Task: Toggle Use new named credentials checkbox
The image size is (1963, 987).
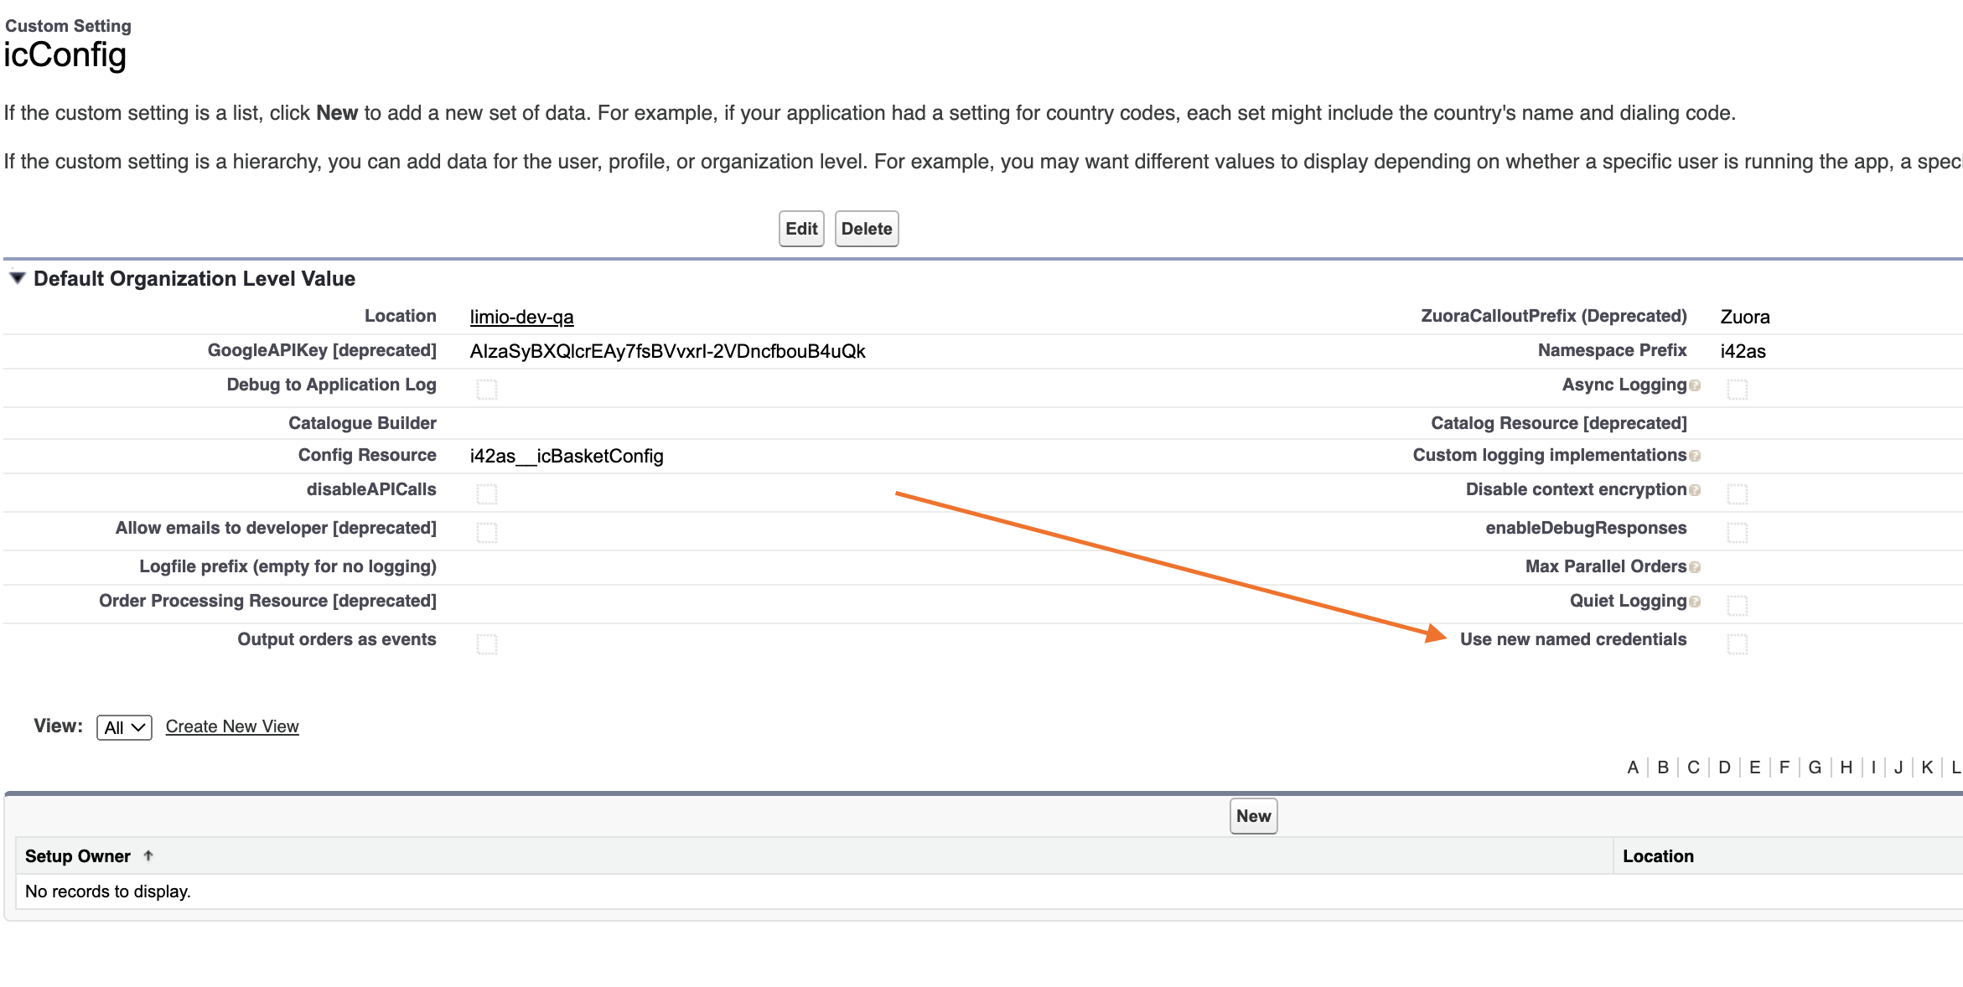Action: click(x=1737, y=643)
